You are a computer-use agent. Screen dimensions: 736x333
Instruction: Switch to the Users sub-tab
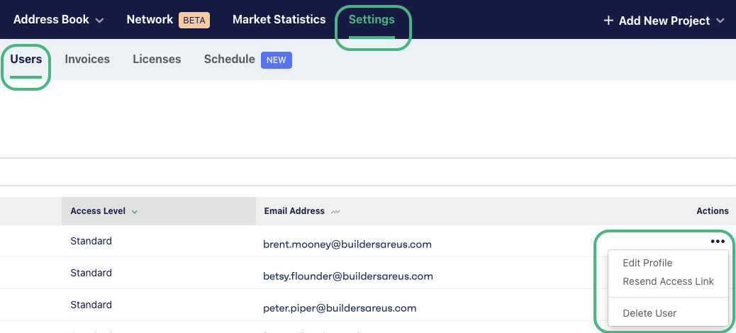(26, 59)
